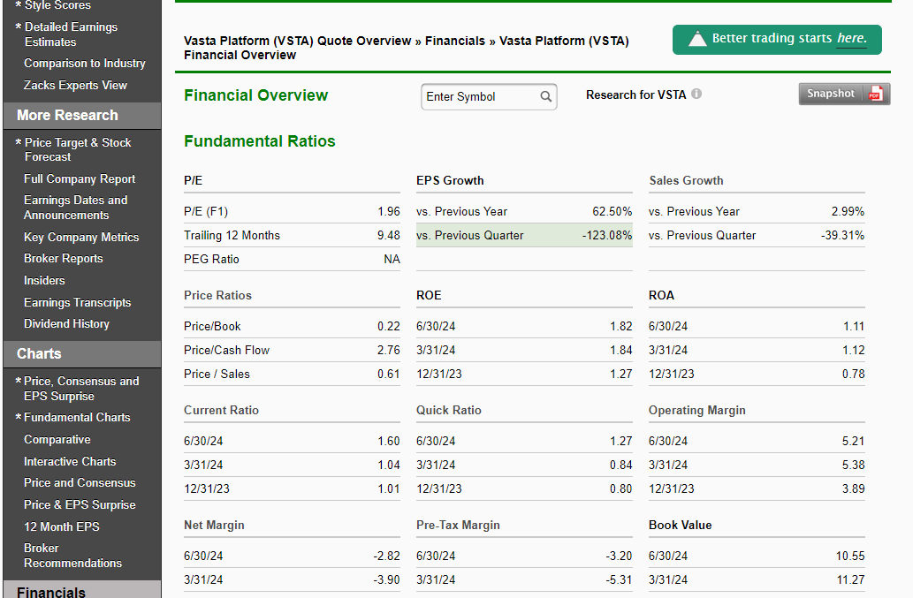Open the Snapshot report
The image size is (913, 598).
click(x=844, y=94)
